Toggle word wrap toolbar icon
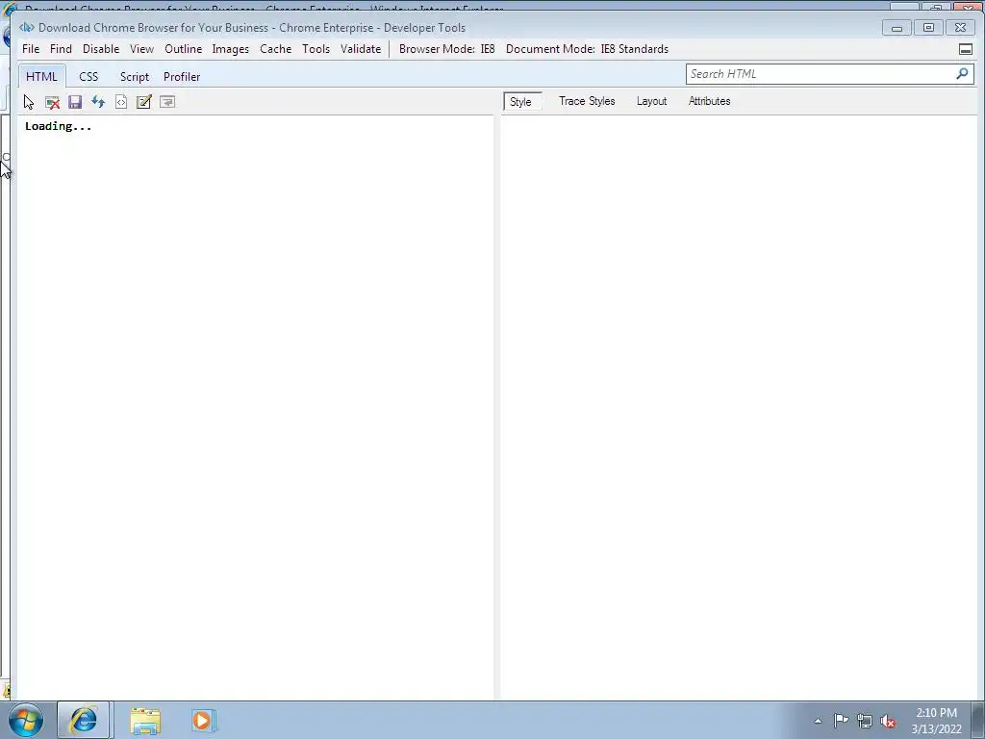The image size is (985, 739). pos(167,102)
